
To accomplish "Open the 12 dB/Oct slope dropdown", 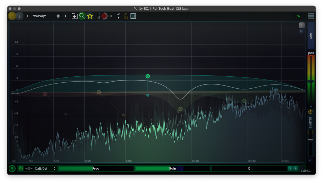I will point(45,169).
